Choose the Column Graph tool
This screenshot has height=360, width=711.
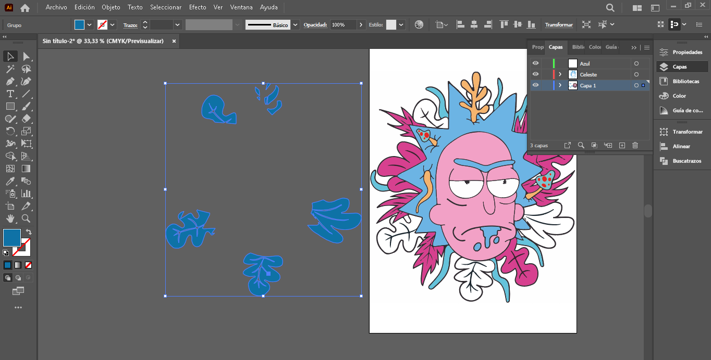pos(26,194)
